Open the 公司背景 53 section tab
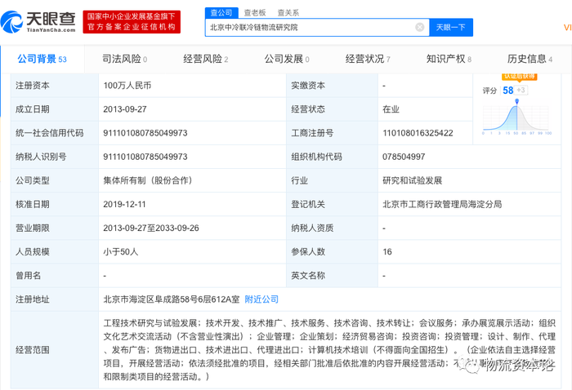Screen dimensions: 572x390 [x=42, y=59]
